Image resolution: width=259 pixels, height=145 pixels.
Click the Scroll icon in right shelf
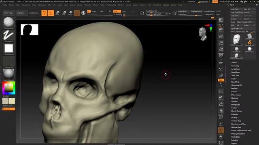coord(221,30)
